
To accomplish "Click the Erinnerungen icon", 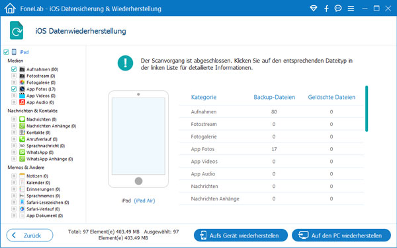I will [22, 189].
